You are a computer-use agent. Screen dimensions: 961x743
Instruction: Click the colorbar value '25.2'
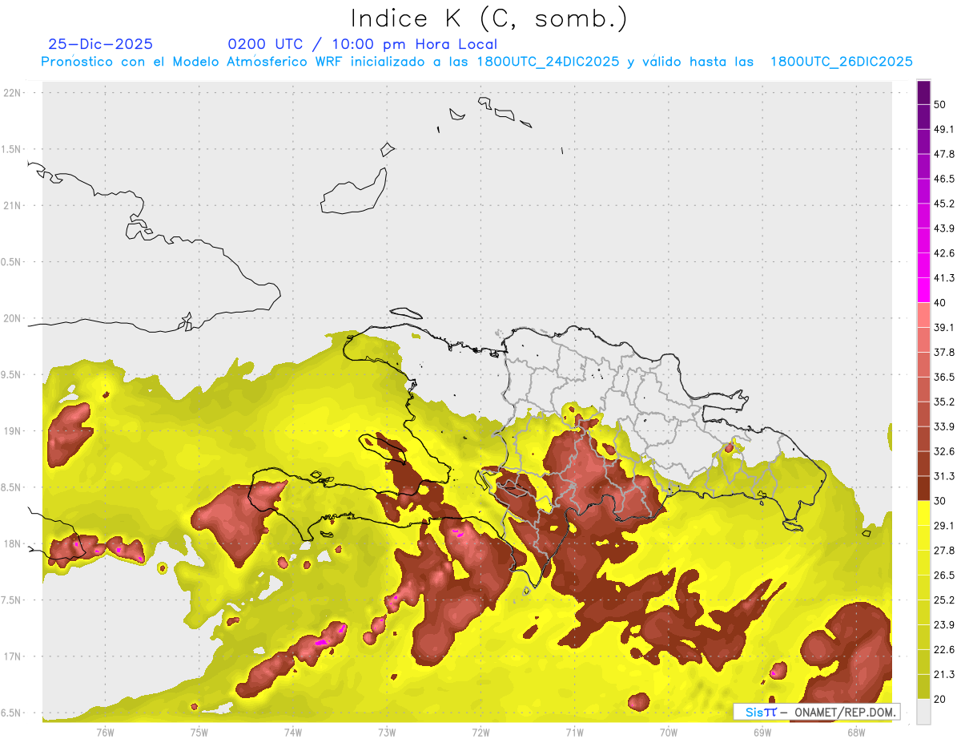[x=944, y=600]
